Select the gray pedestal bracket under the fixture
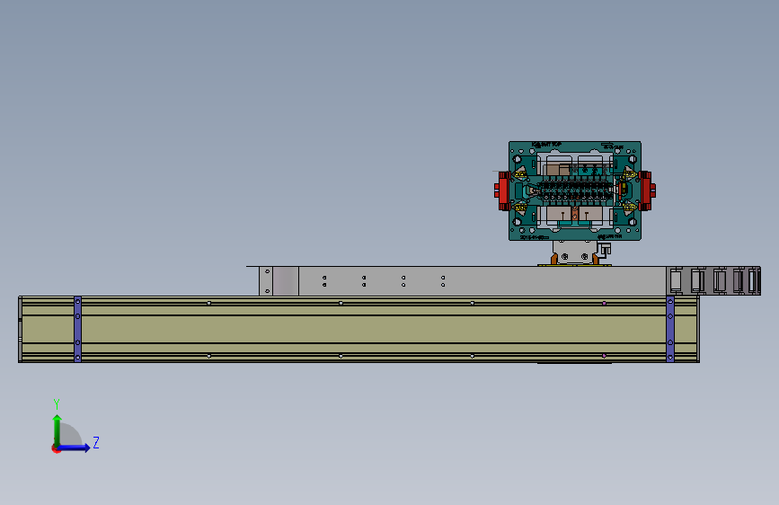 click(x=575, y=252)
